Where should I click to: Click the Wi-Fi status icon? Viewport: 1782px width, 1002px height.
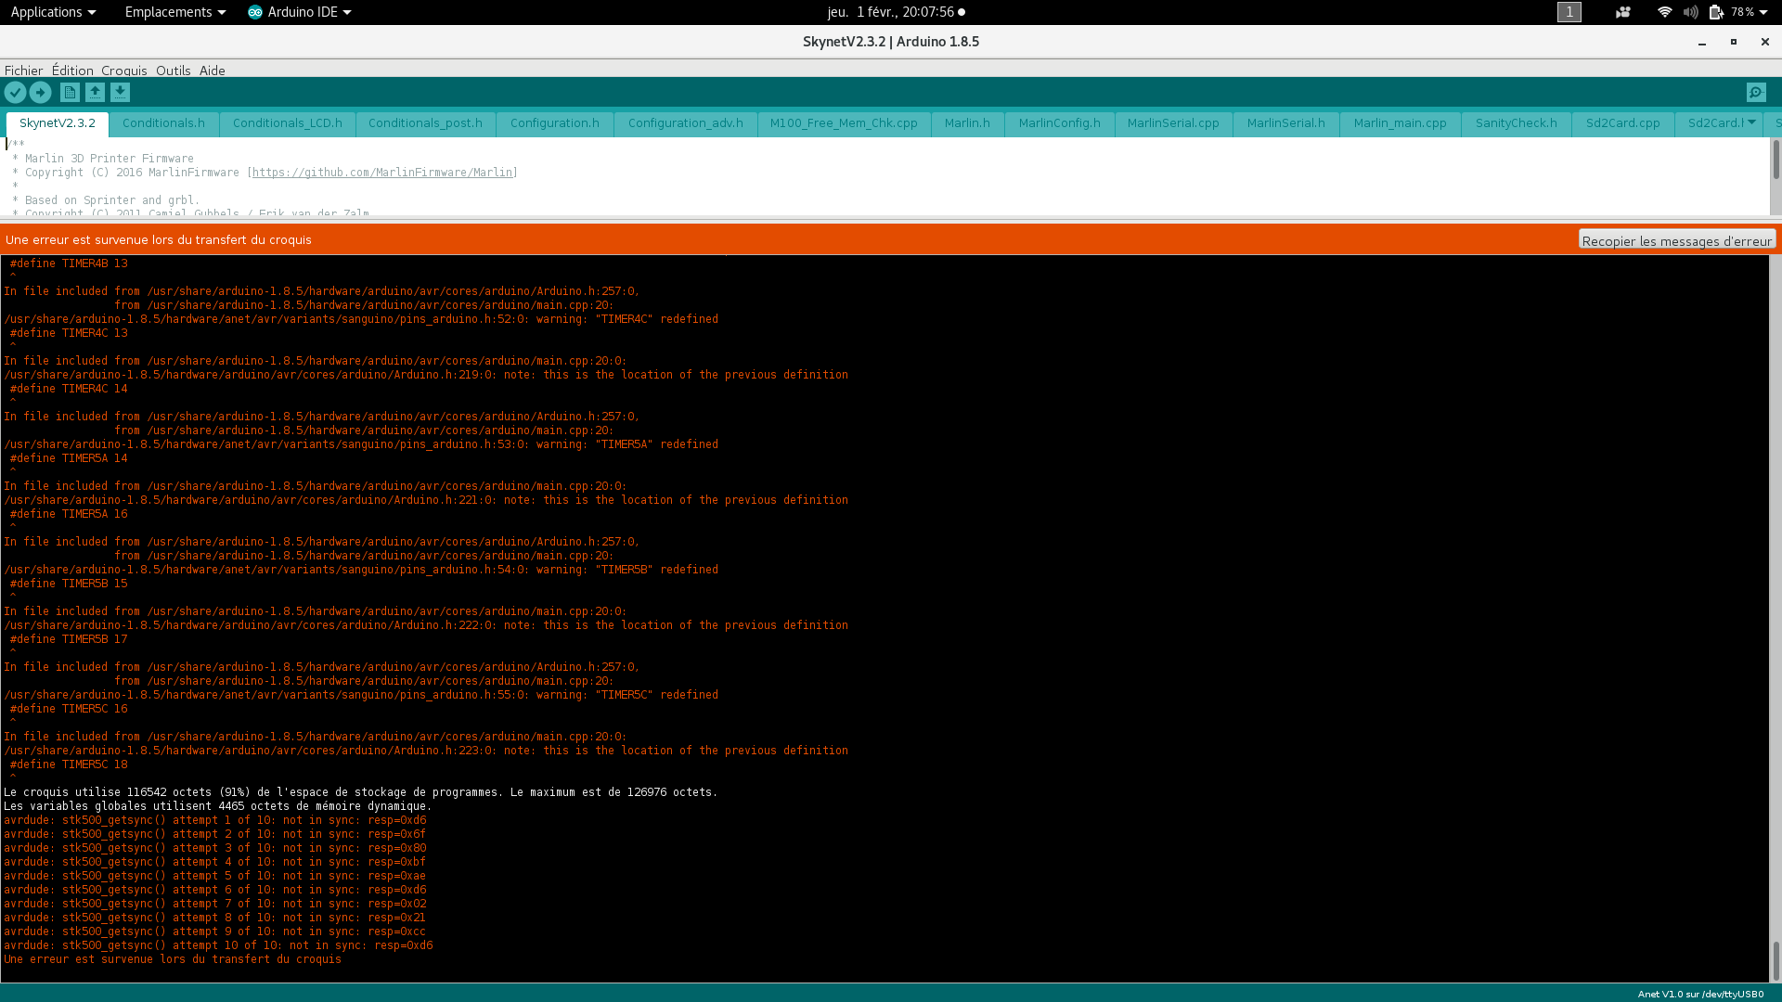[1664, 12]
